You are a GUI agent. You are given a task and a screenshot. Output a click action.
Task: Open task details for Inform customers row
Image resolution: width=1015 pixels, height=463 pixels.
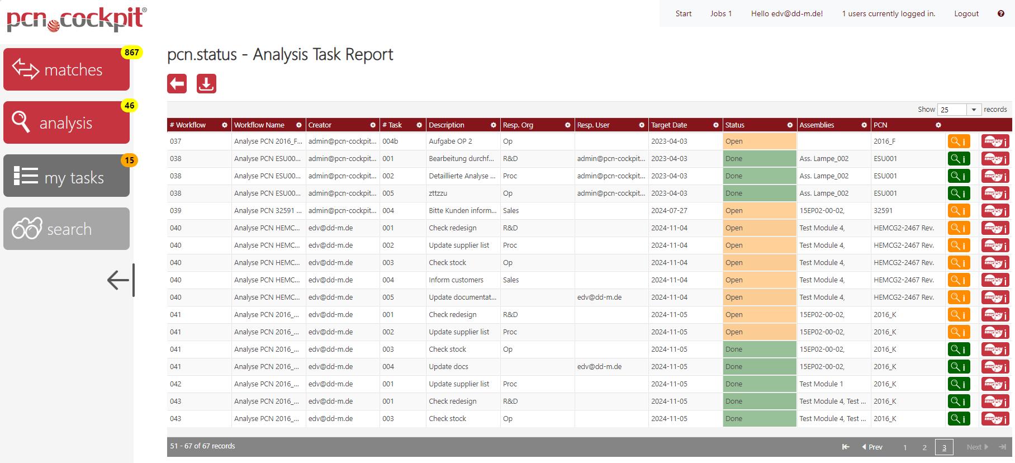pyautogui.click(x=959, y=280)
